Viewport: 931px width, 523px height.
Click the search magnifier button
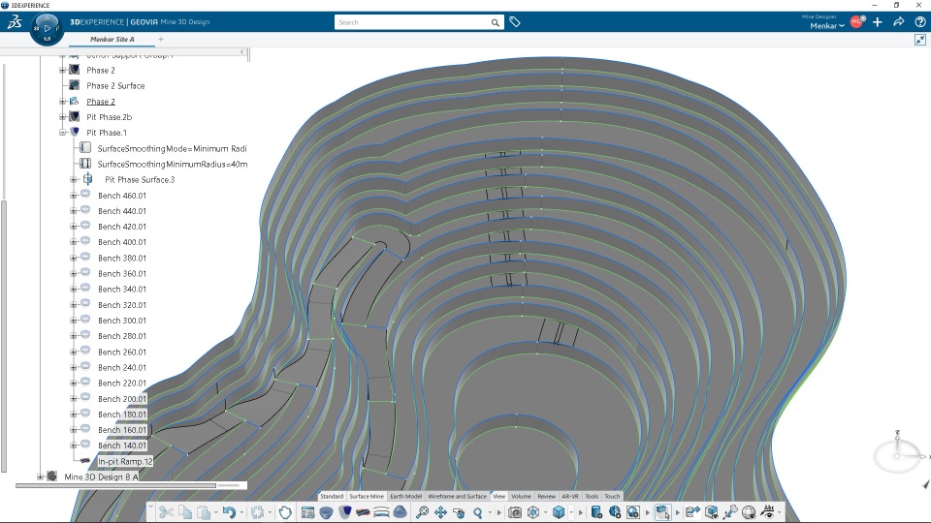click(496, 22)
